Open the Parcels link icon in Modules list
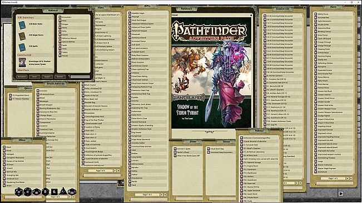The height and width of the screenshot is (203, 362). click(x=60, y=55)
